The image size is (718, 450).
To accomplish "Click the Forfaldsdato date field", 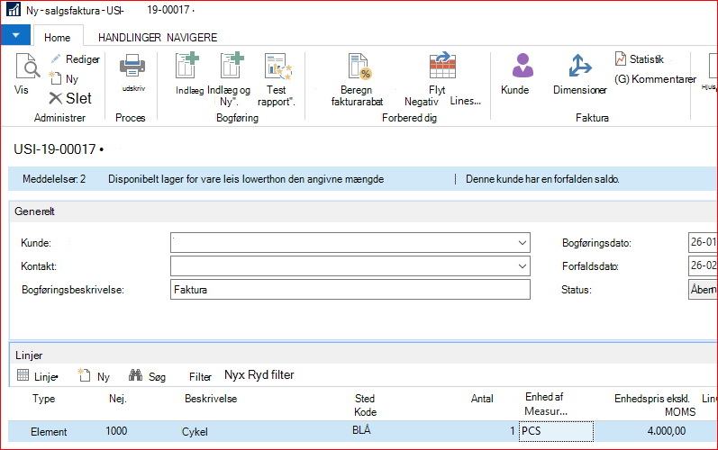I will 703,265.
